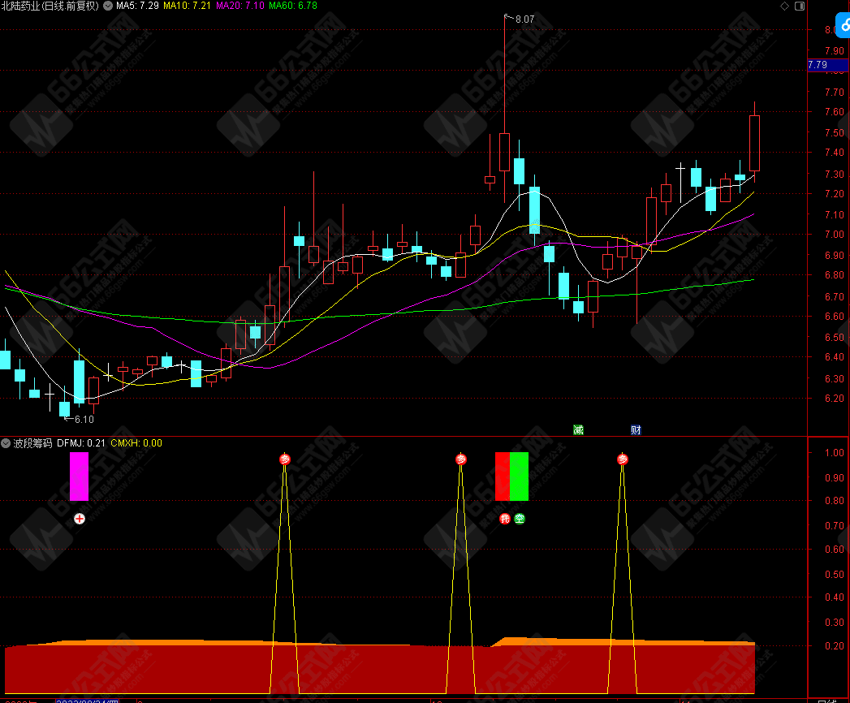Screen dimensions: 850x703
Task: Expand the 波段筹码 indicator options circle
Action: tap(6, 443)
